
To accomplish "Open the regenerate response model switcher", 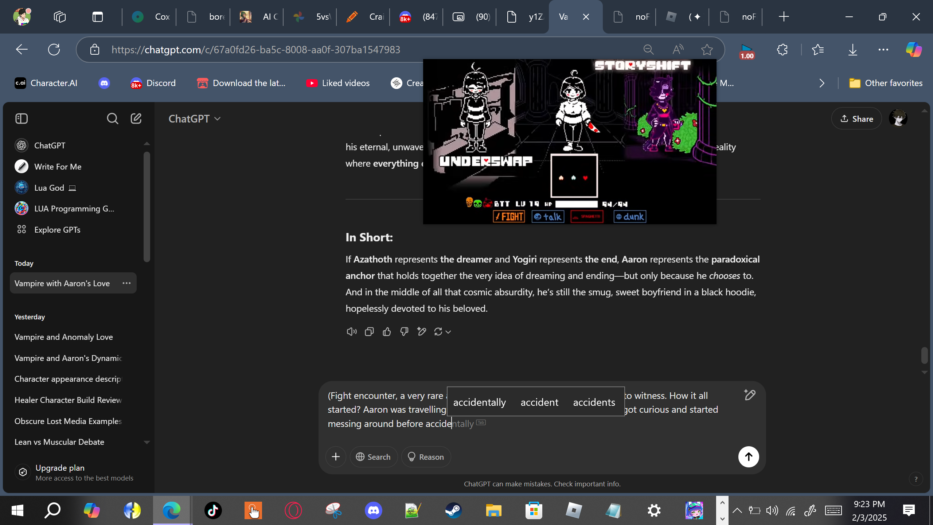I will [442, 331].
